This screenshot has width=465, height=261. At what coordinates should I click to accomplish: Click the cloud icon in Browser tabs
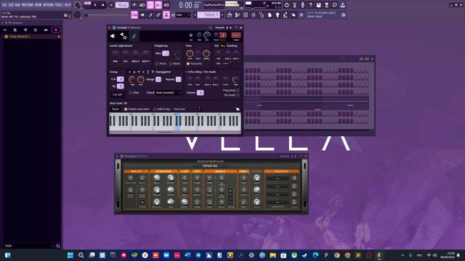[x=45, y=30]
